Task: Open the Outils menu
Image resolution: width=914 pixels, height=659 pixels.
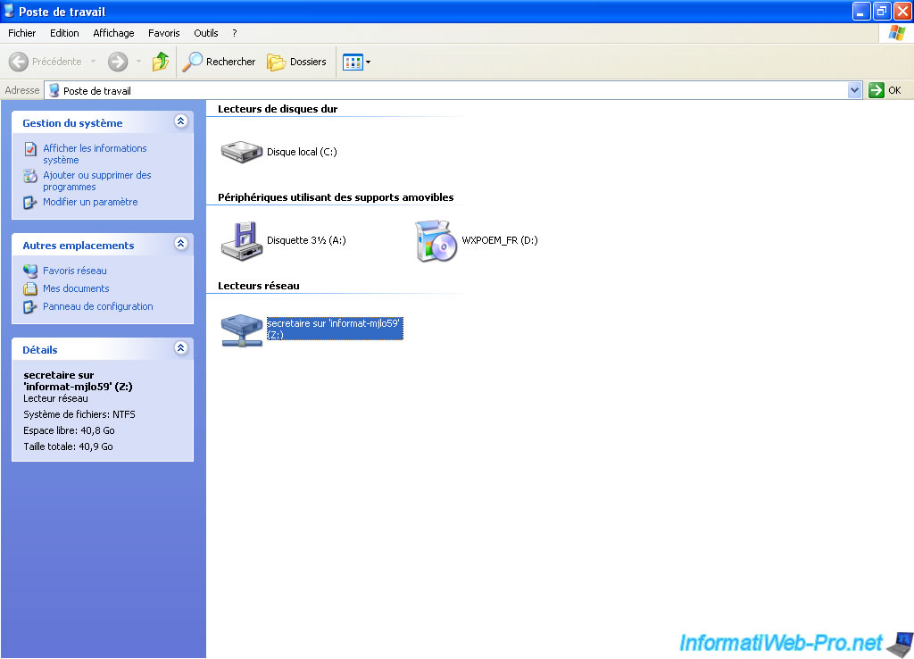Action: click(205, 33)
